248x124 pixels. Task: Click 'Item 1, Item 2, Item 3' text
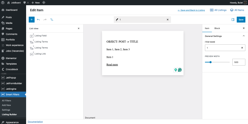pos(118,49)
